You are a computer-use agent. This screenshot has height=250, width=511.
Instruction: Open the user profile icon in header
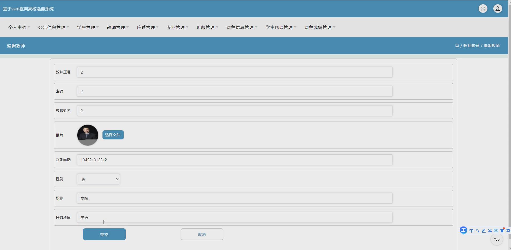498,9
